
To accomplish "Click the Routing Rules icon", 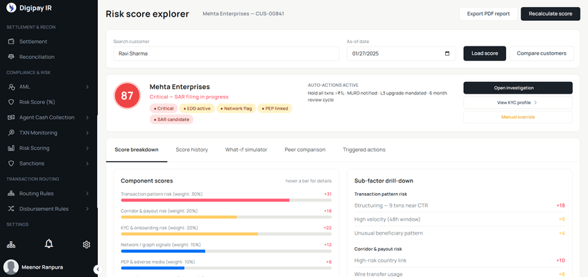I will click(11, 194).
